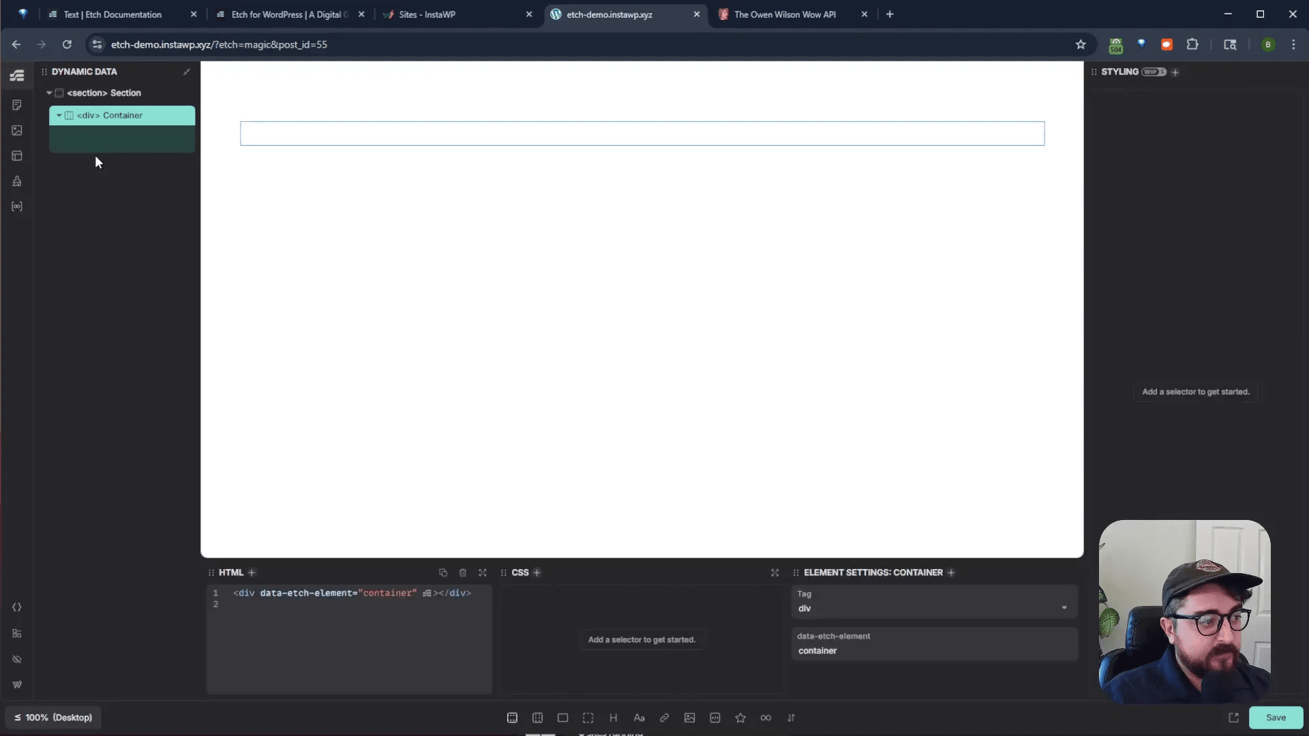This screenshot has width=1309, height=736.
Task: Add a Section element from toolbar
Action: click(512, 718)
